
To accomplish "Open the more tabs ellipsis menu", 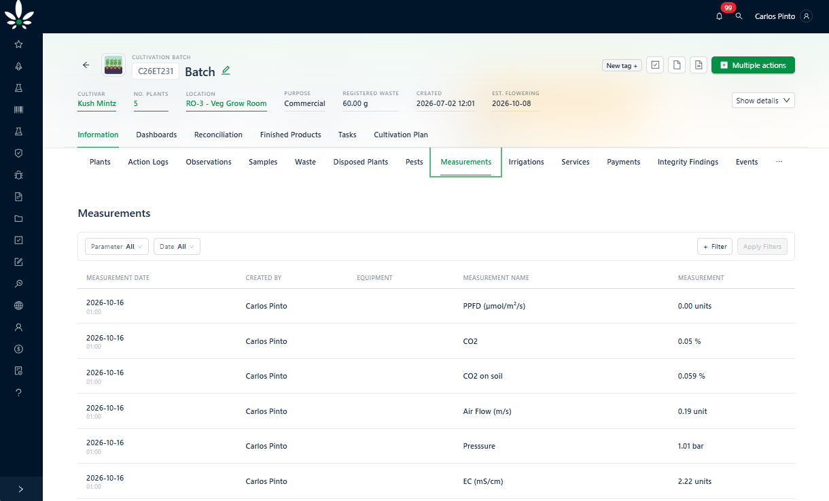I will 779,162.
